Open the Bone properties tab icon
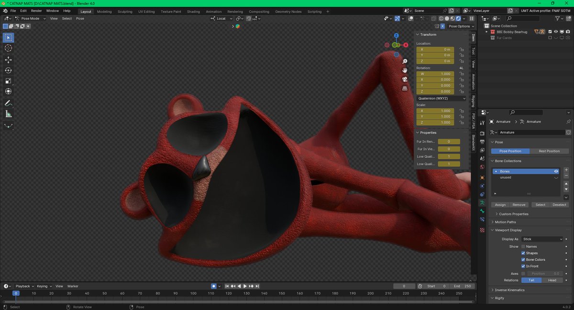The height and width of the screenshot is (310, 574). pos(482,211)
